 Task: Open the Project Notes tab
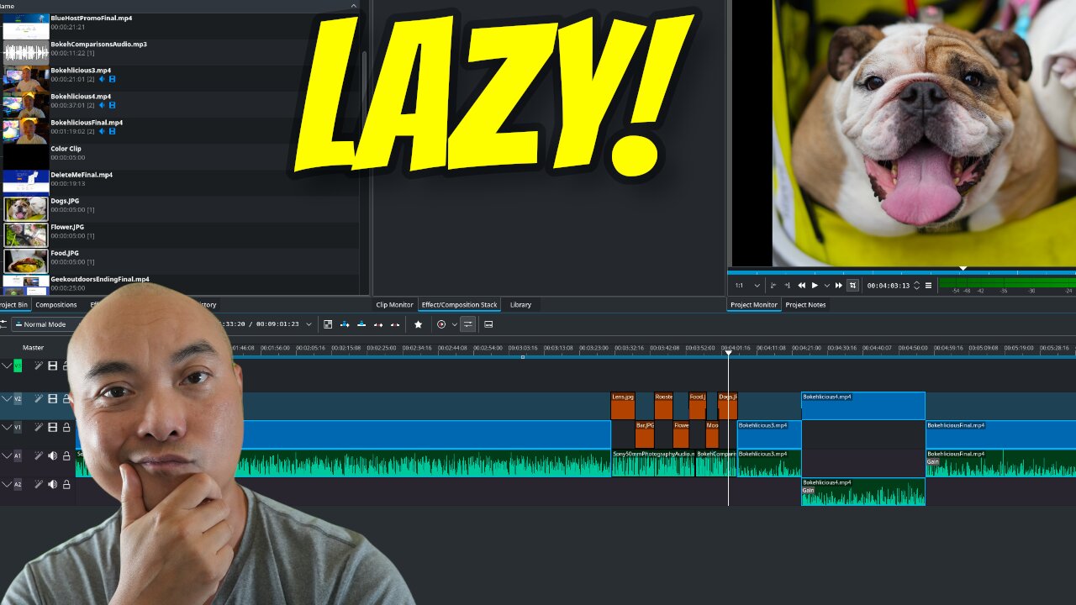(x=805, y=304)
